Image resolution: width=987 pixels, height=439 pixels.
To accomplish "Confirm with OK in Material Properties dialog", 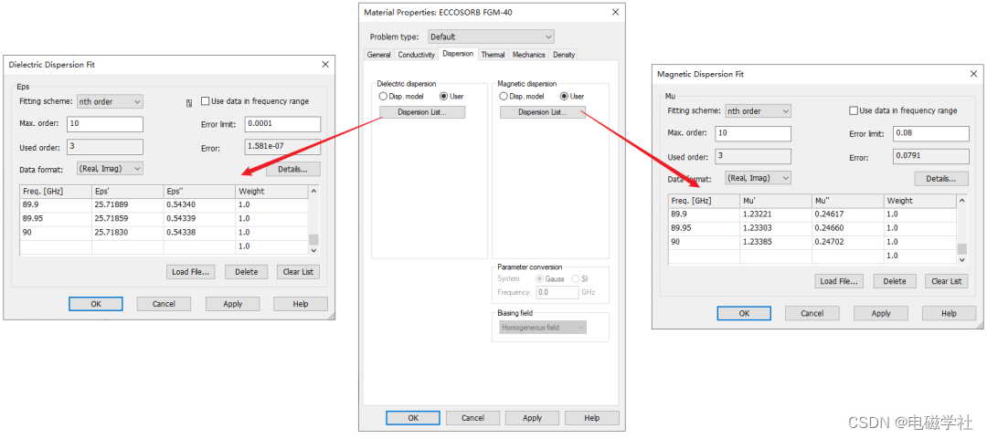I will coord(413,418).
